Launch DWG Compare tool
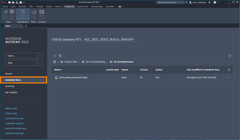Viewport: 240px width, 140px height. tap(42, 14)
